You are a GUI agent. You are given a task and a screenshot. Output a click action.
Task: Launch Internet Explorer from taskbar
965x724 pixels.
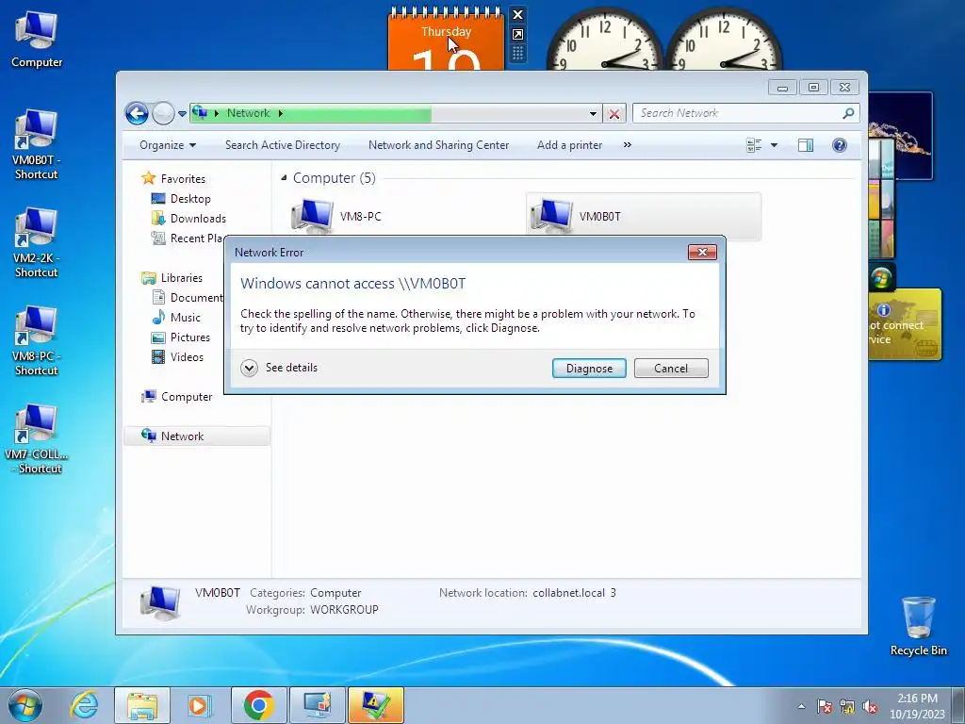tap(84, 705)
